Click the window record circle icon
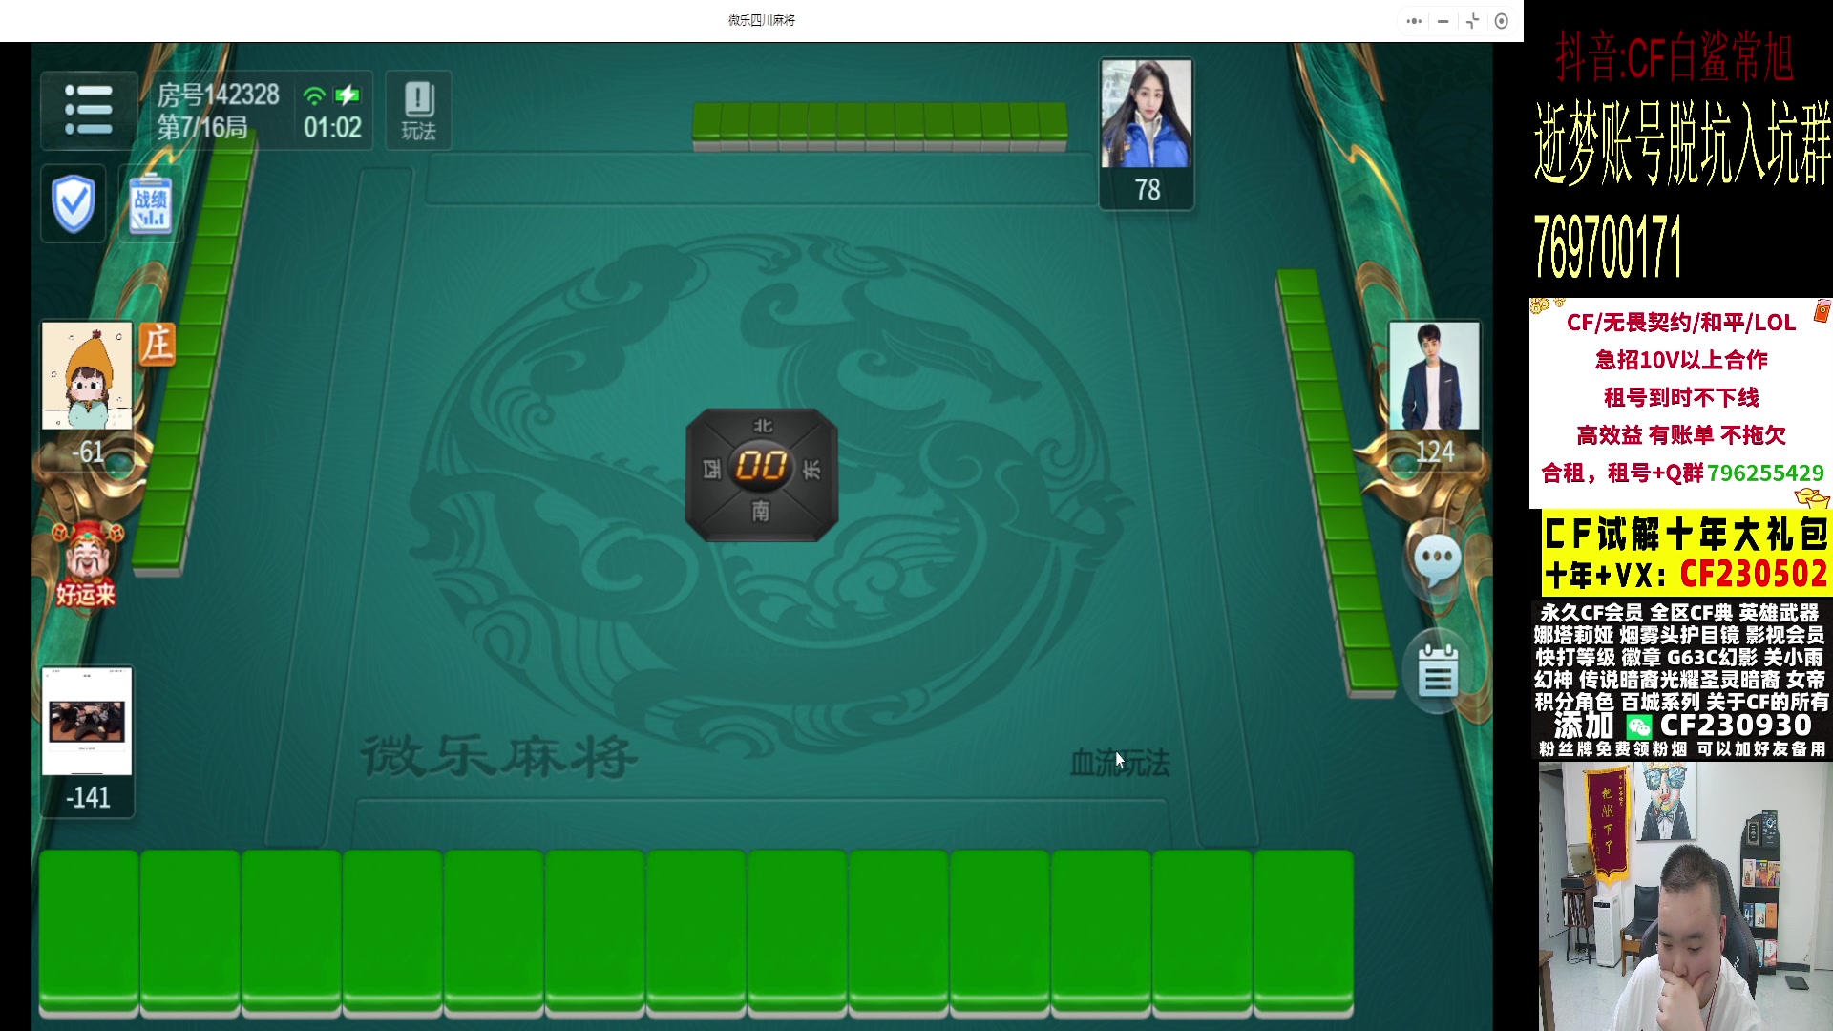Screen dimensions: 1833x1031 coord(1502,21)
